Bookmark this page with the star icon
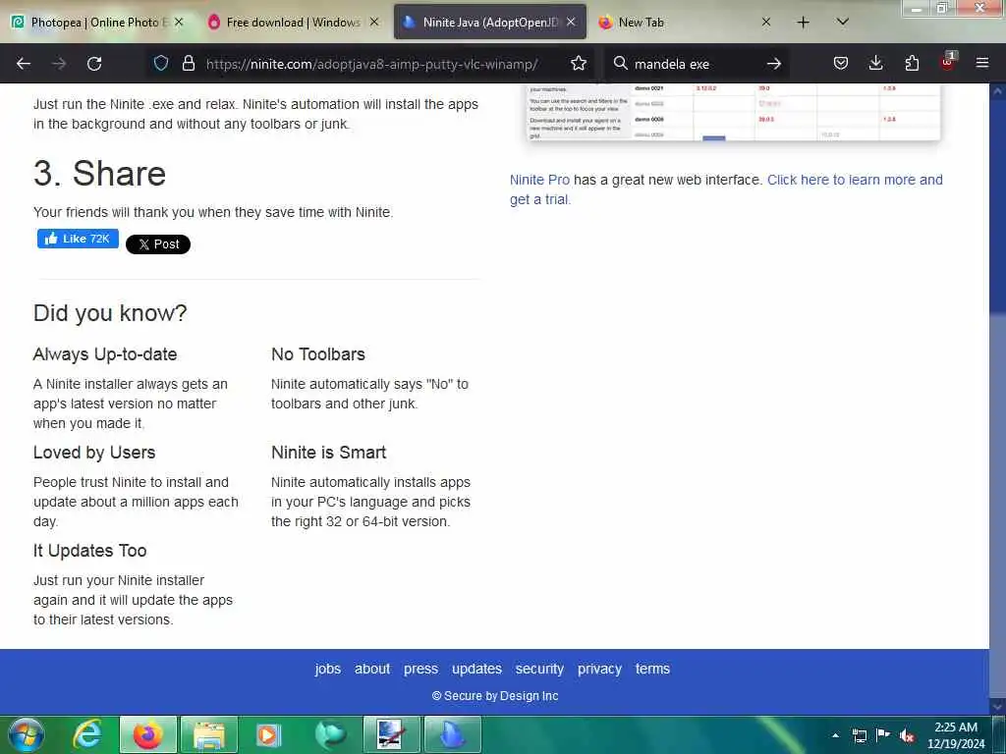The image size is (1006, 754). point(579,63)
